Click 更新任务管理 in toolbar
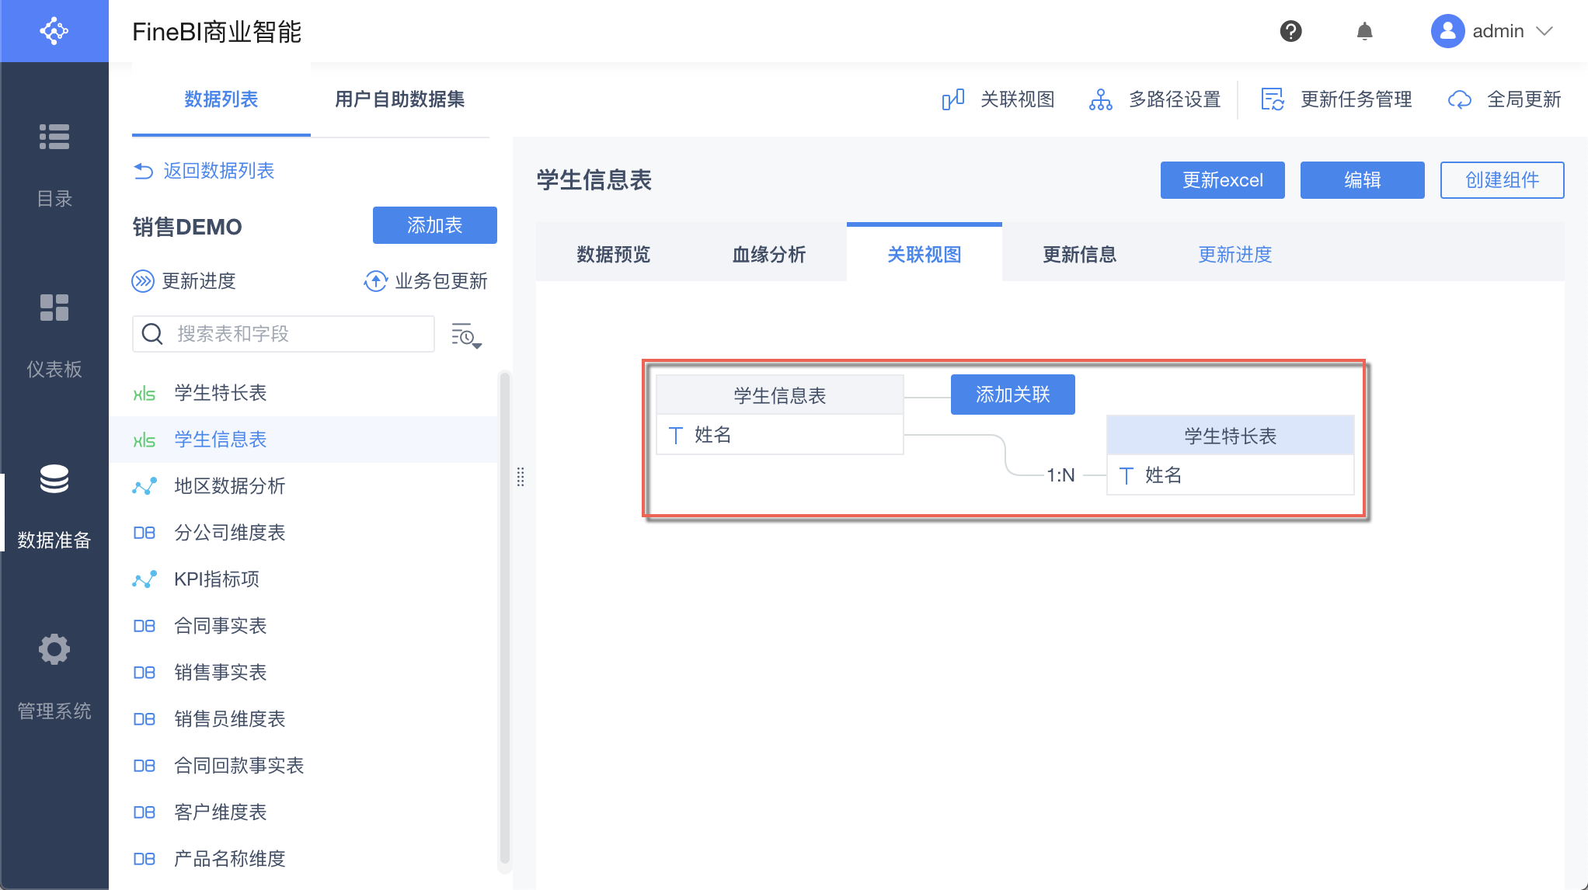The height and width of the screenshot is (890, 1588). tap(1356, 99)
